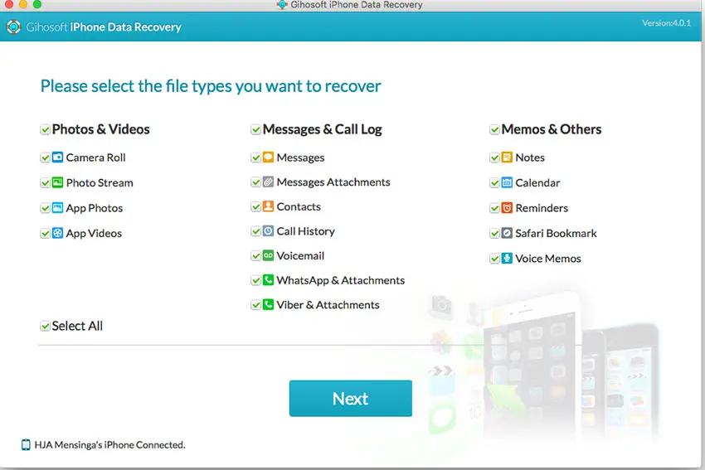Image resolution: width=705 pixels, height=470 pixels.
Task: Deselect the WhatsApp & Attachments checkbox
Action: pyautogui.click(x=255, y=280)
